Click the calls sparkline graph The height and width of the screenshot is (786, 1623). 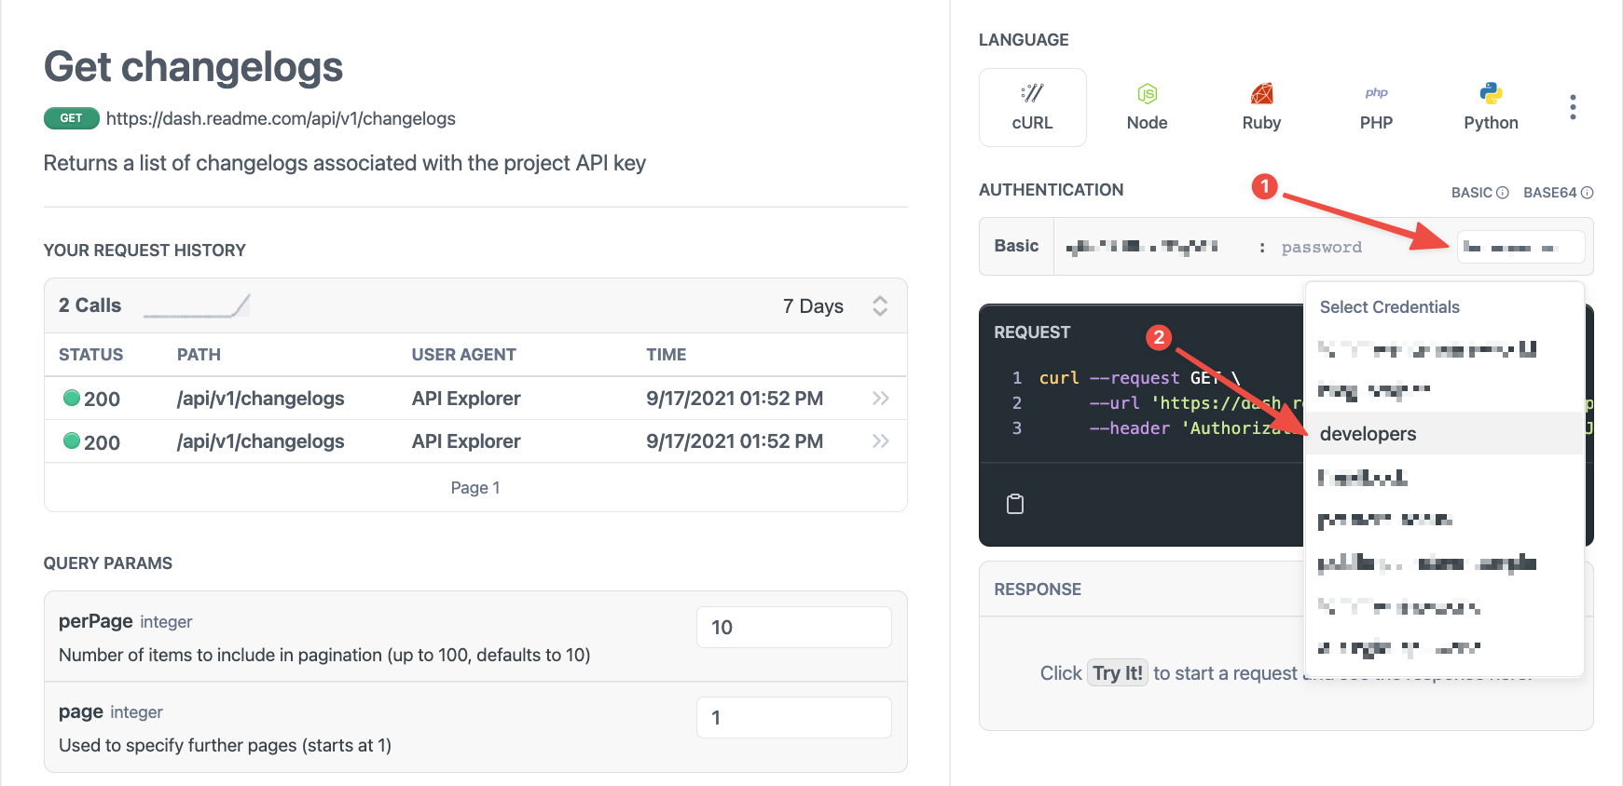click(197, 305)
